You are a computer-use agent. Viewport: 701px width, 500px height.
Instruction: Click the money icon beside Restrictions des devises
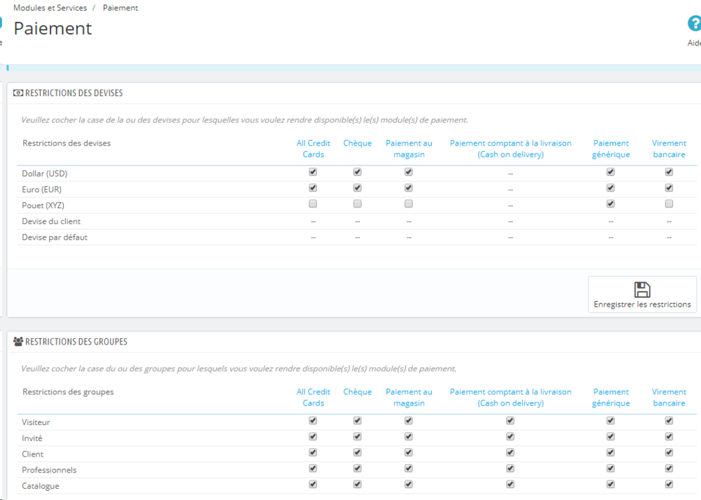point(18,93)
